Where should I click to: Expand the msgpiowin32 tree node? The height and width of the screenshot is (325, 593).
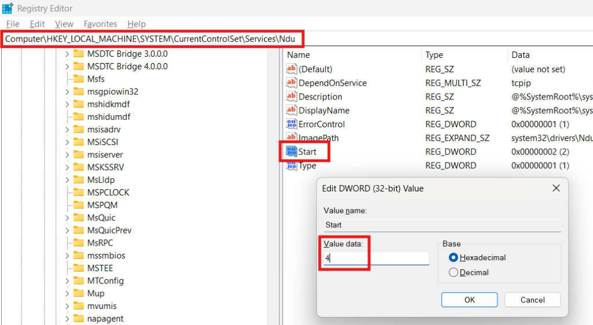[x=67, y=91]
